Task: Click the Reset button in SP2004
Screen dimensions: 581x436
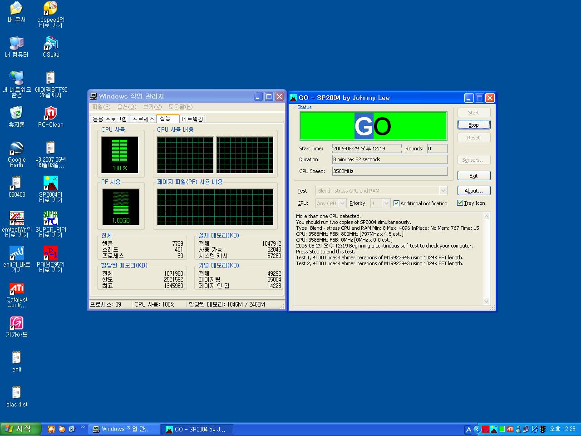Action: pos(473,138)
